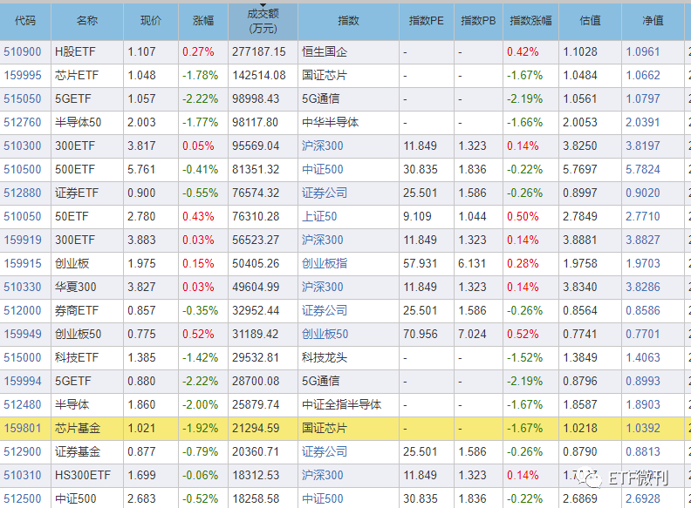Open fund code 510900

click(23, 52)
